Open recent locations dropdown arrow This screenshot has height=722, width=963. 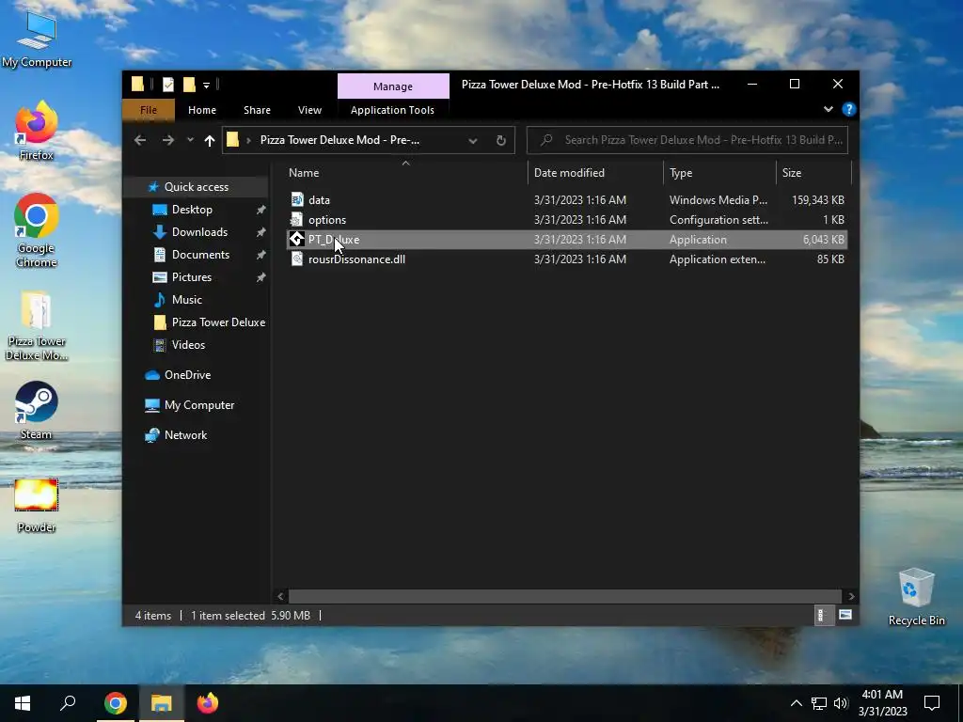coord(190,140)
